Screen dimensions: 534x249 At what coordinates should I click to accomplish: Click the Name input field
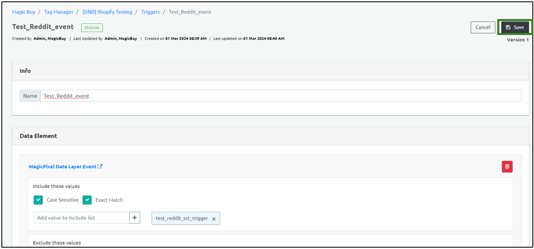click(280, 96)
